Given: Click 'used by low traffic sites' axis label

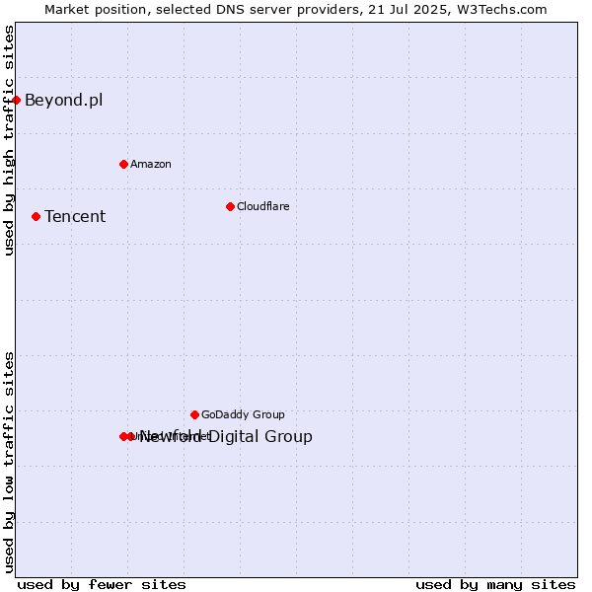Looking at the screenshot, I should pos(8,463).
